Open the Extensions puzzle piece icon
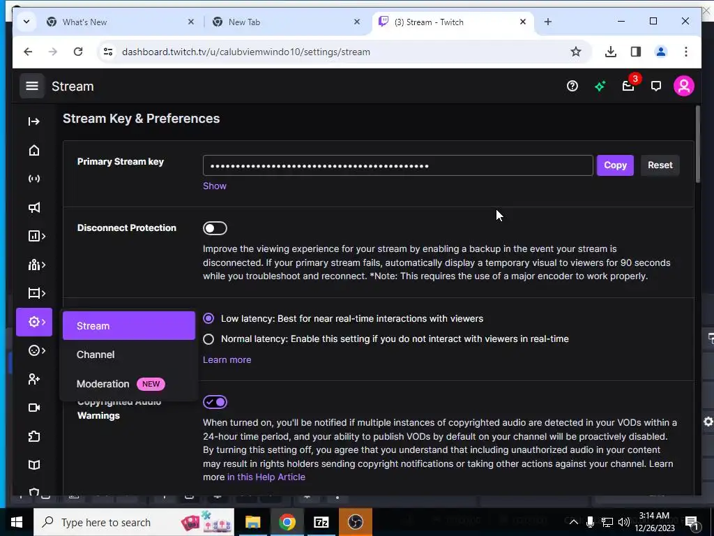This screenshot has width=714, height=536. 33,436
